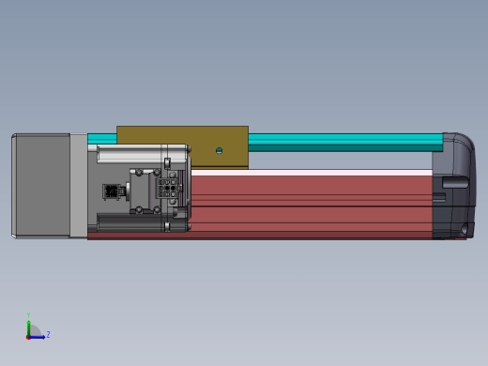Select the small black connector near the motor
The image size is (488, 366).
pyautogui.click(x=111, y=191)
